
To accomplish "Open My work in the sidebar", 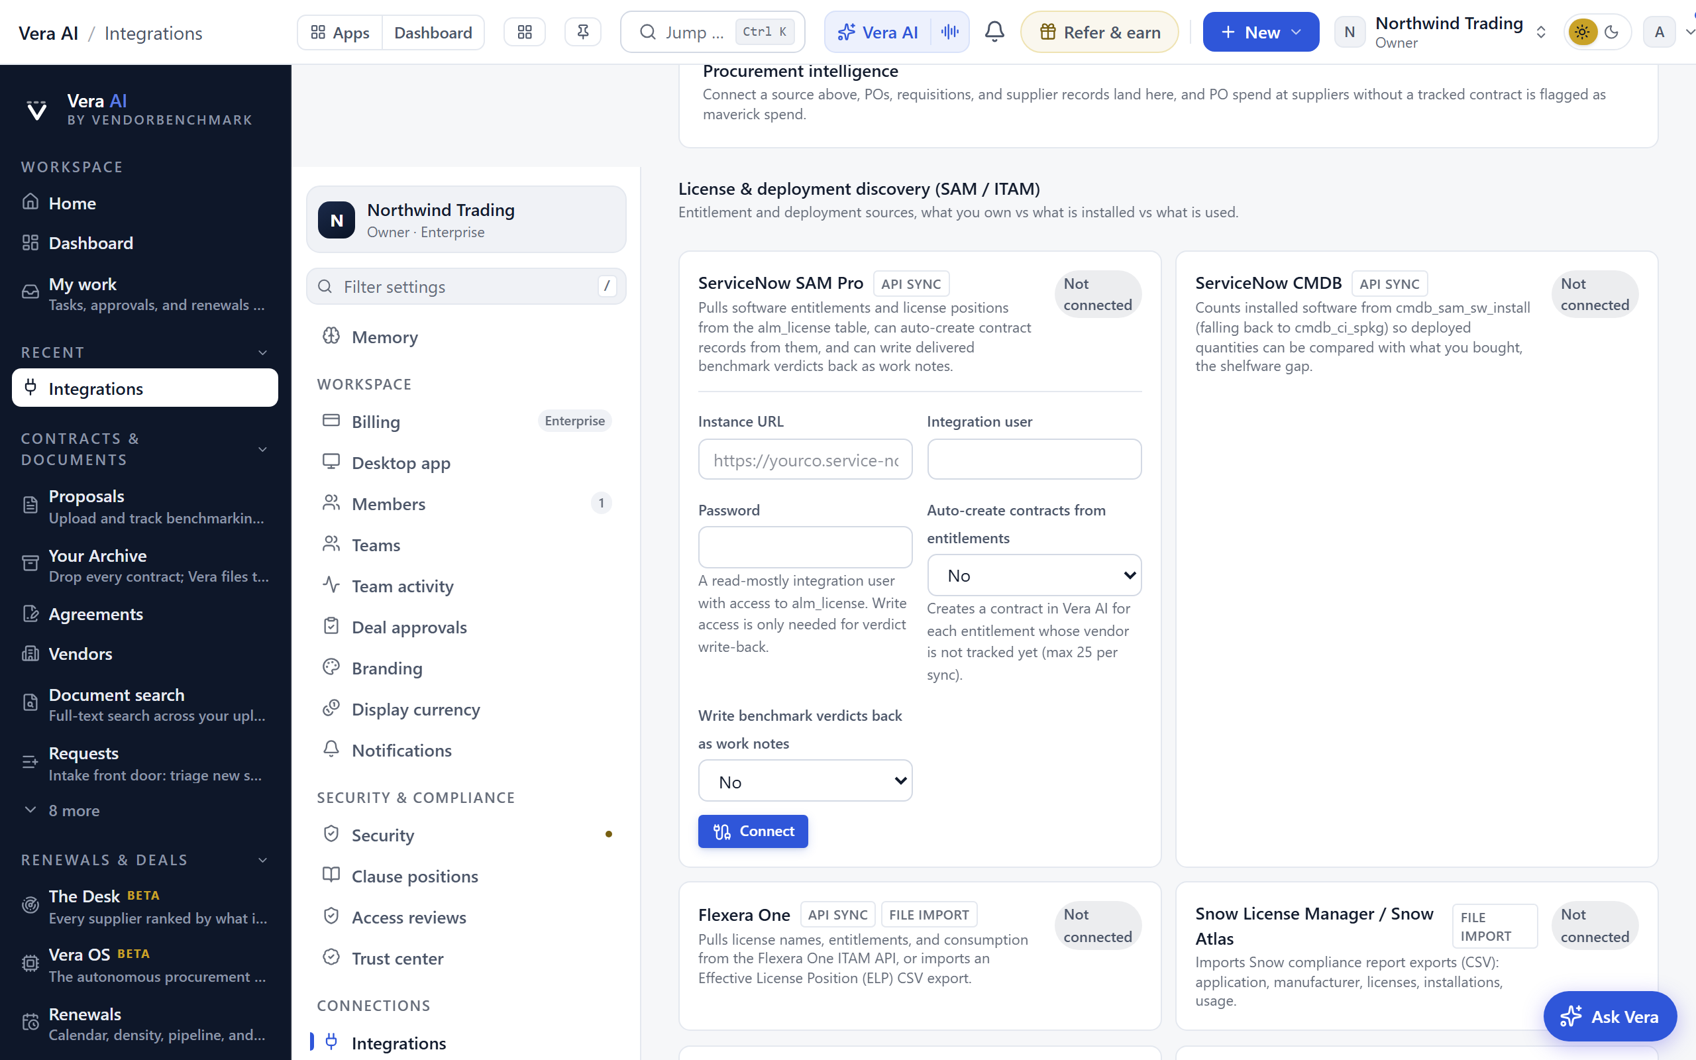I will click(x=145, y=293).
